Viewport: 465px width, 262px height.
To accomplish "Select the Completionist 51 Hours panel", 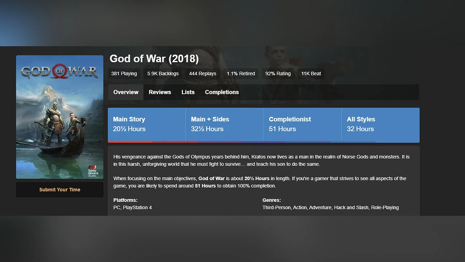I will (x=302, y=124).
